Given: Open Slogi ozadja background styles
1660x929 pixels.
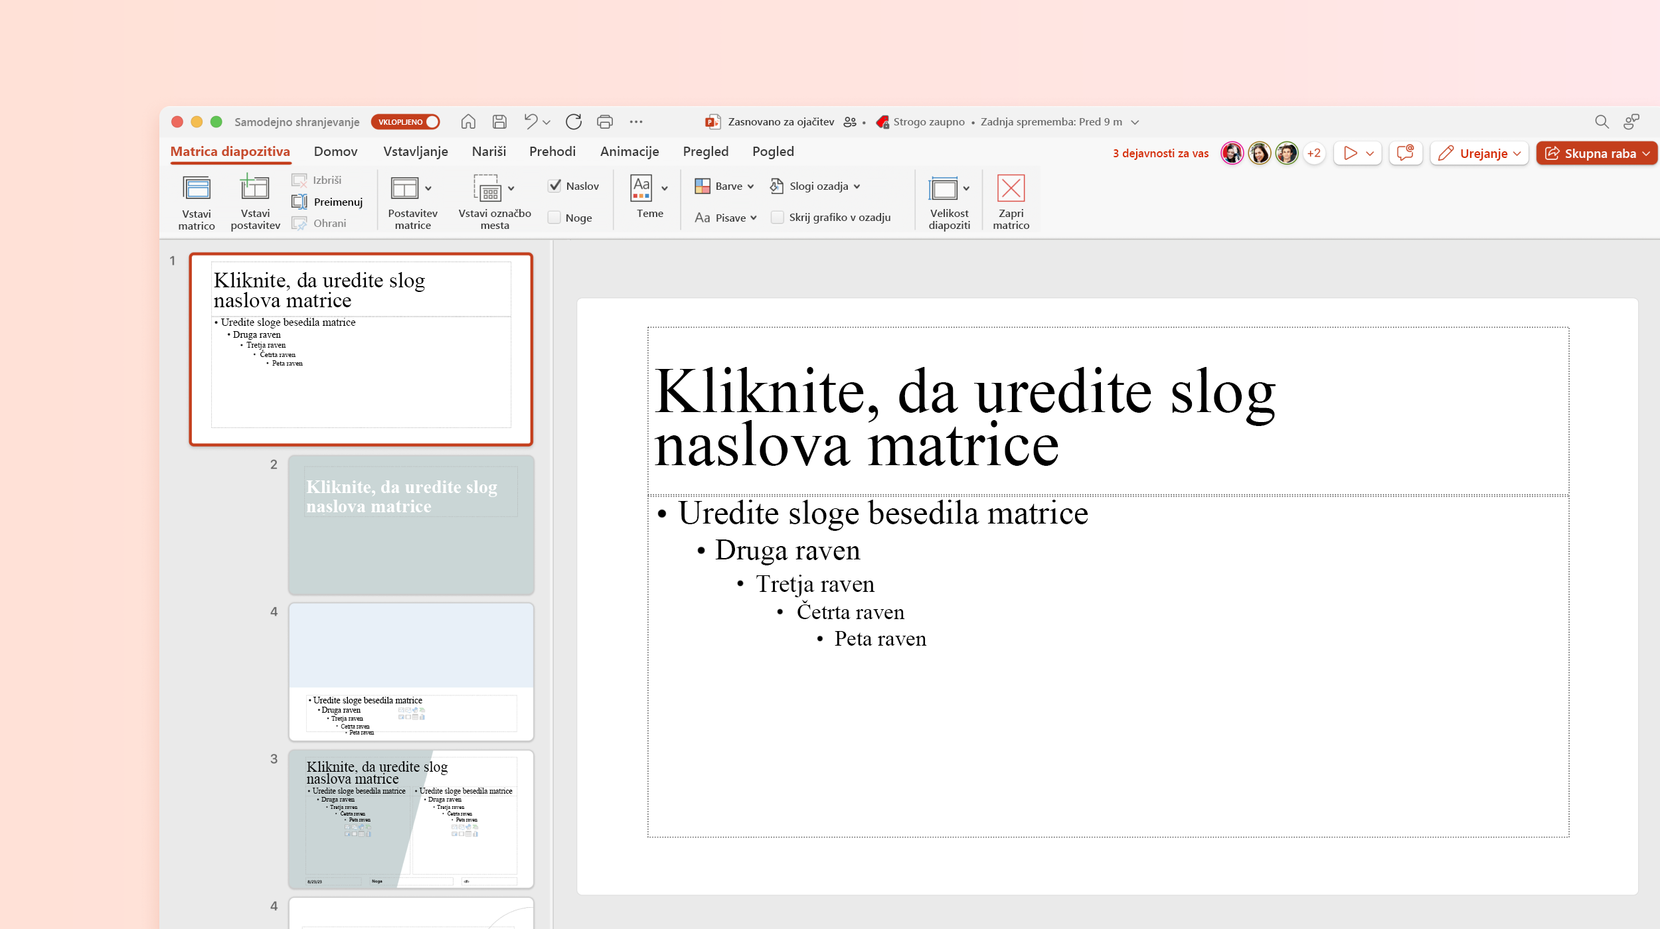Looking at the screenshot, I should click(815, 186).
